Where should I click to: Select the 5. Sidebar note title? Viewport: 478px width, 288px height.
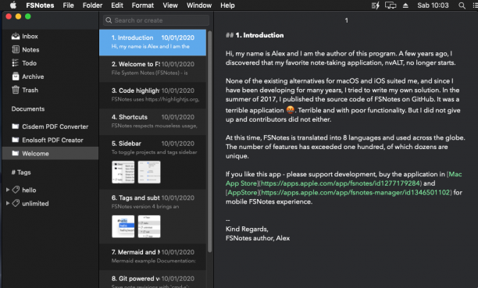[127, 144]
